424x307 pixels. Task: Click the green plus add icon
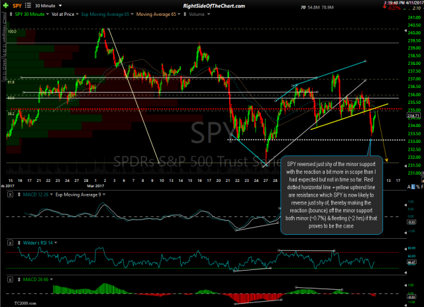pos(6,5)
